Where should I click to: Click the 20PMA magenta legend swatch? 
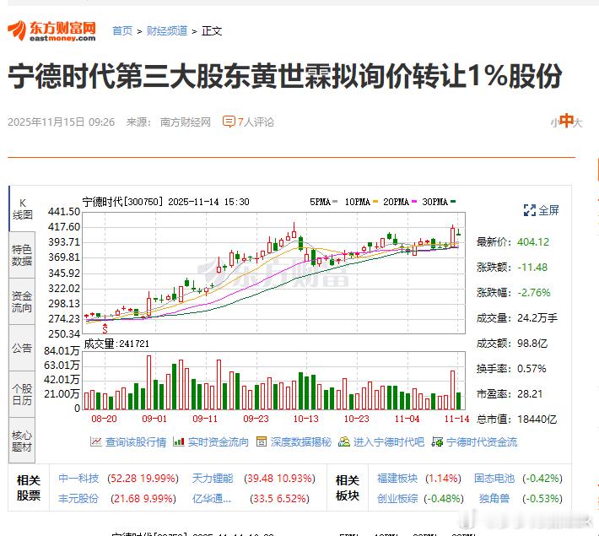(x=414, y=202)
